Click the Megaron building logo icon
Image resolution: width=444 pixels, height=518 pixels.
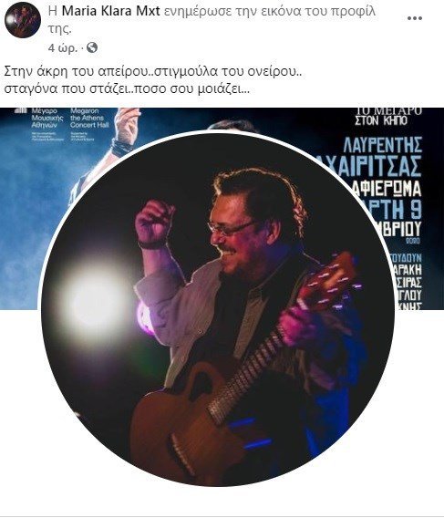point(20,110)
